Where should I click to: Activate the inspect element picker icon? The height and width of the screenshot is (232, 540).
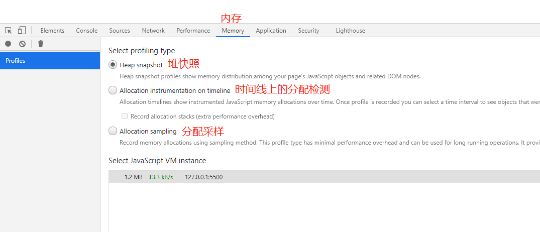9,30
